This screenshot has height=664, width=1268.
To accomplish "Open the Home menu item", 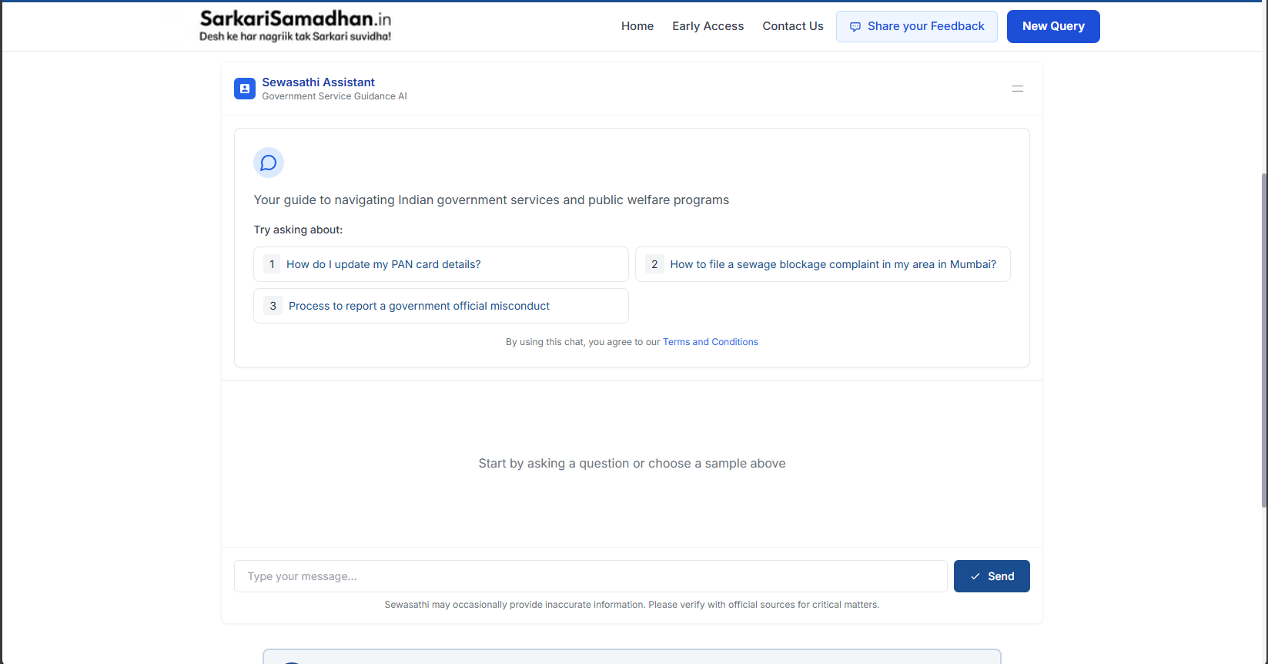I will [x=637, y=26].
